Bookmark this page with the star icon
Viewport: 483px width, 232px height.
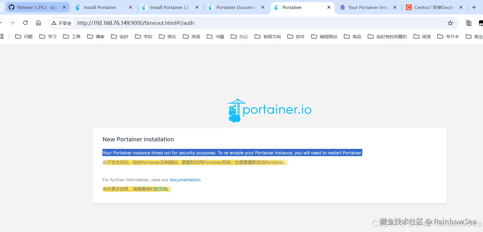pyautogui.click(x=450, y=23)
